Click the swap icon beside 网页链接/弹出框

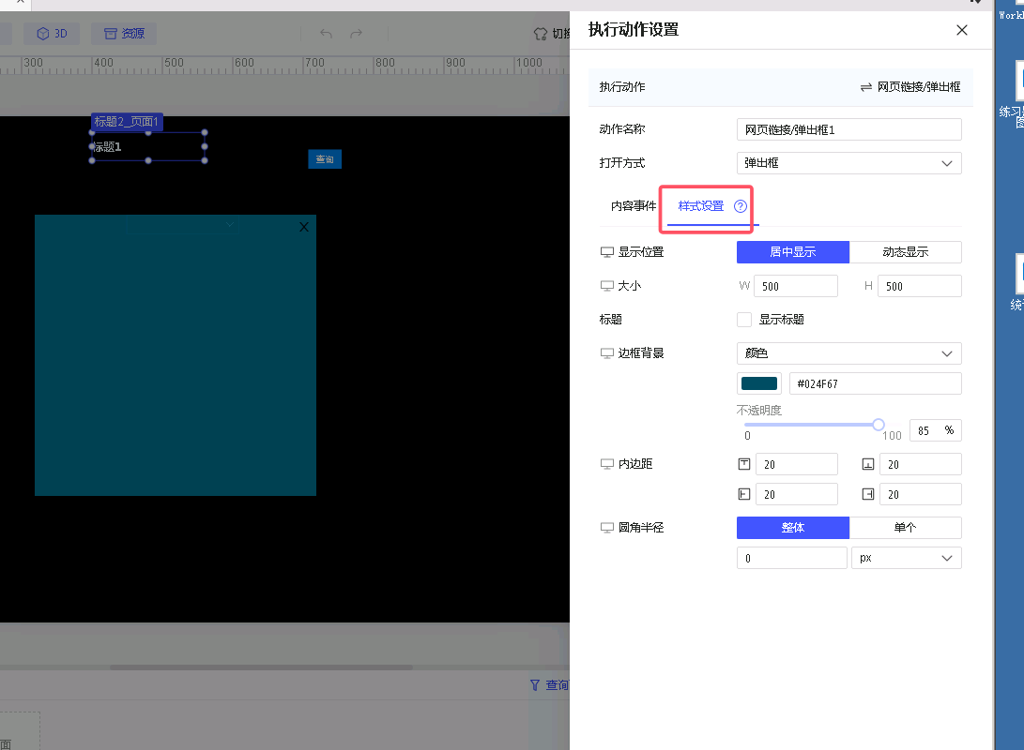[x=866, y=87]
